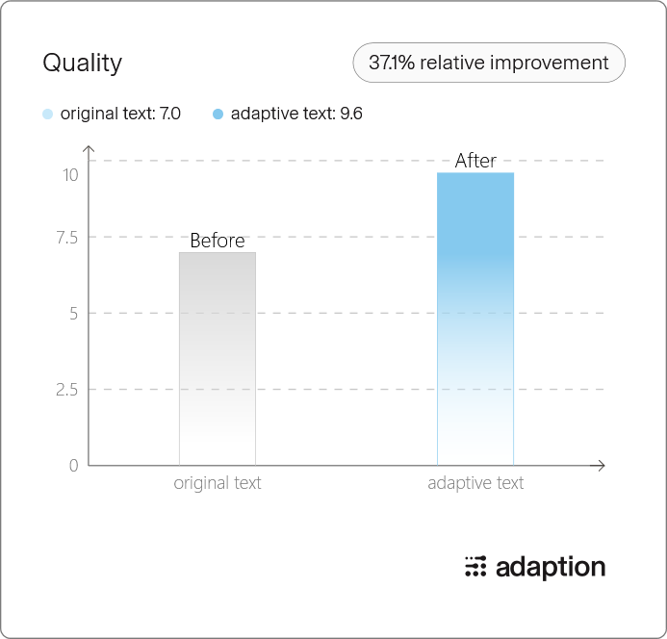Click the Quality chart title

[83, 63]
